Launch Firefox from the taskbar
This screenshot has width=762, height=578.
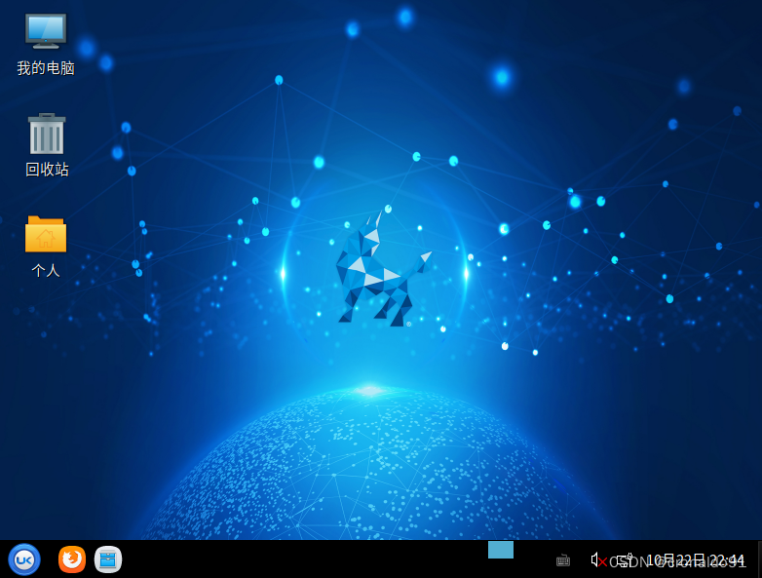tap(72, 559)
